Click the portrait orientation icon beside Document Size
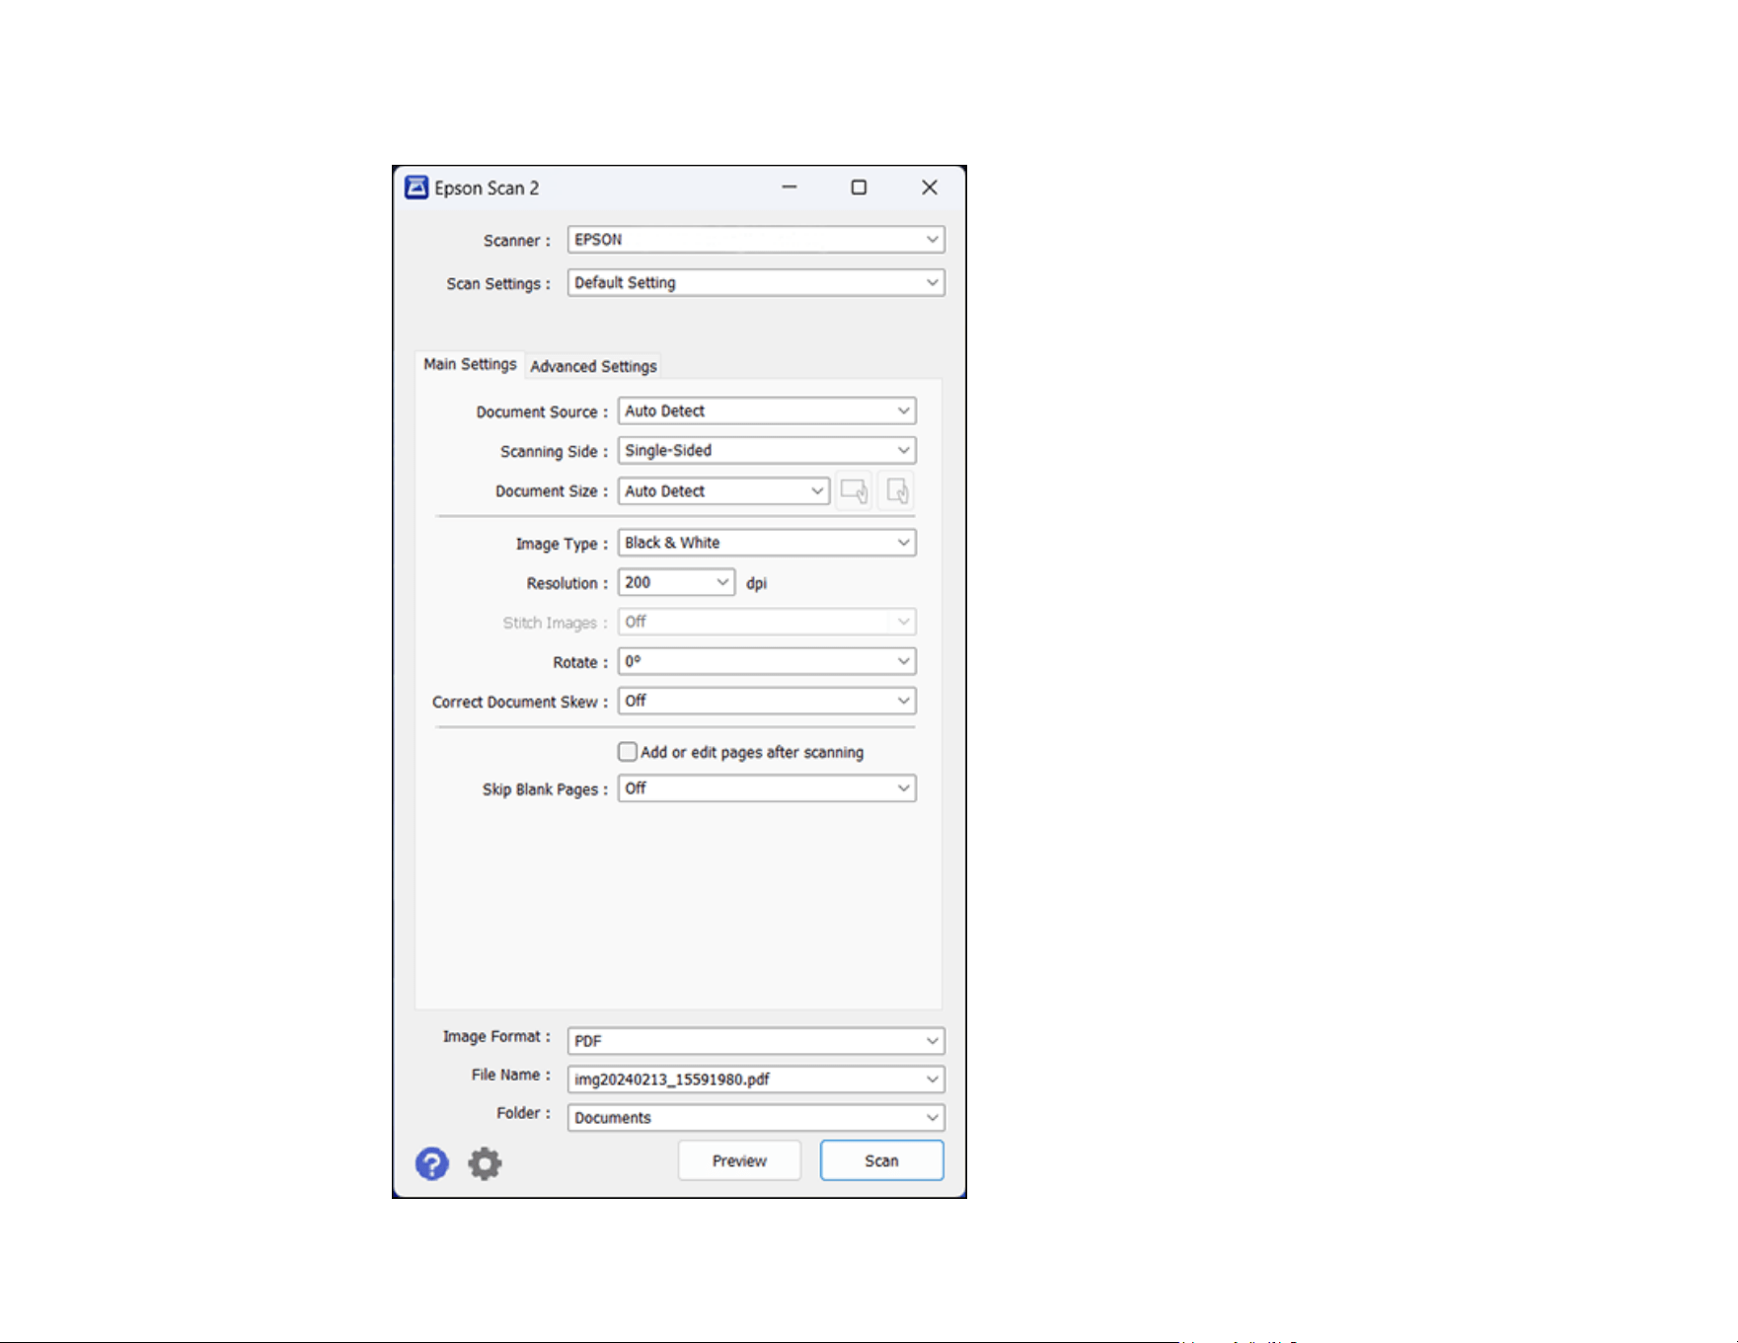The width and height of the screenshot is (1738, 1343). 896,490
